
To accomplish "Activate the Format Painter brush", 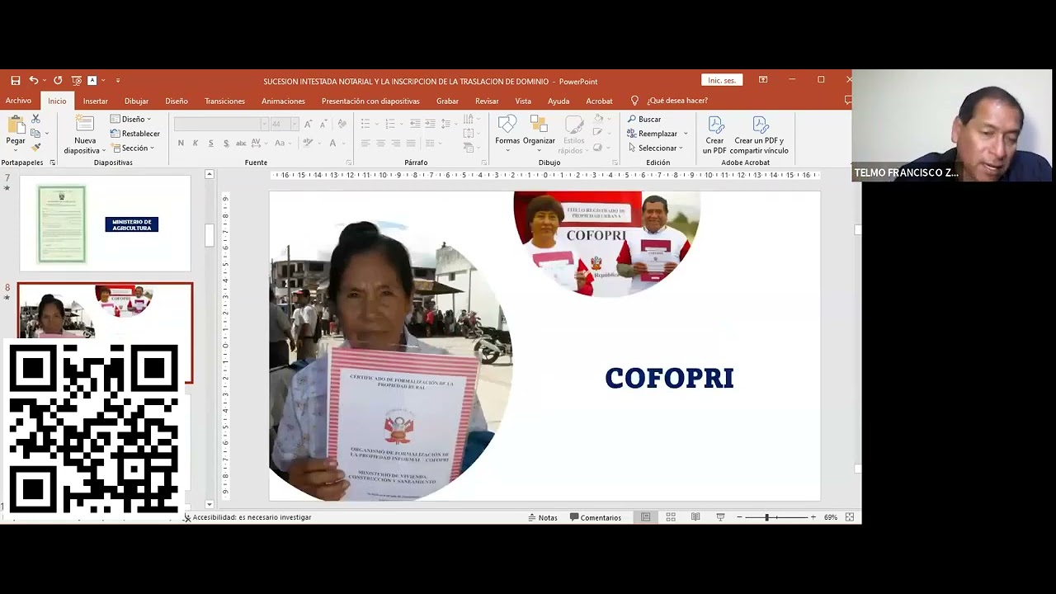I will tap(35, 148).
